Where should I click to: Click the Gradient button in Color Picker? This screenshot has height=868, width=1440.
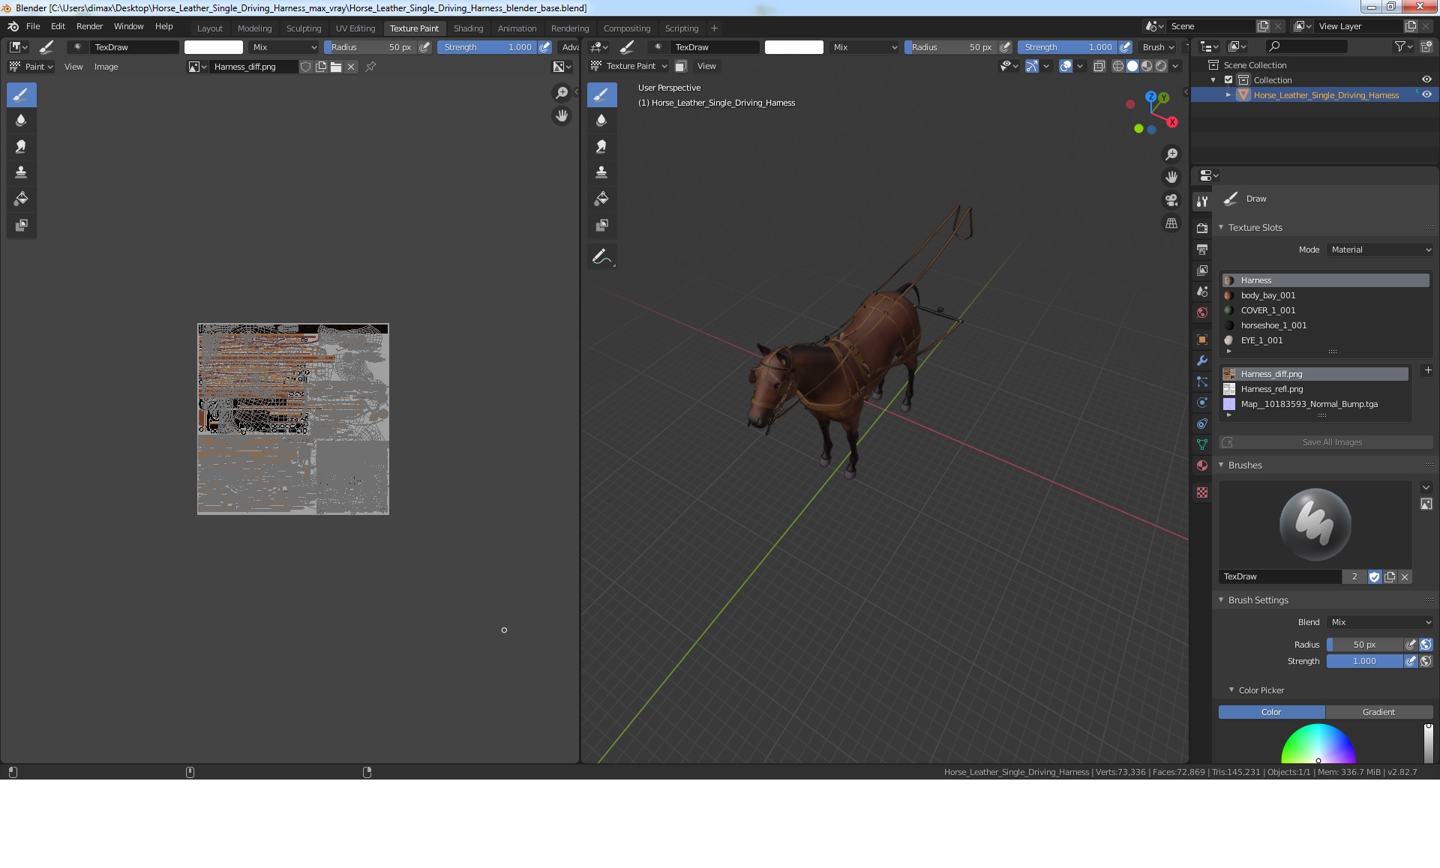(x=1378, y=712)
